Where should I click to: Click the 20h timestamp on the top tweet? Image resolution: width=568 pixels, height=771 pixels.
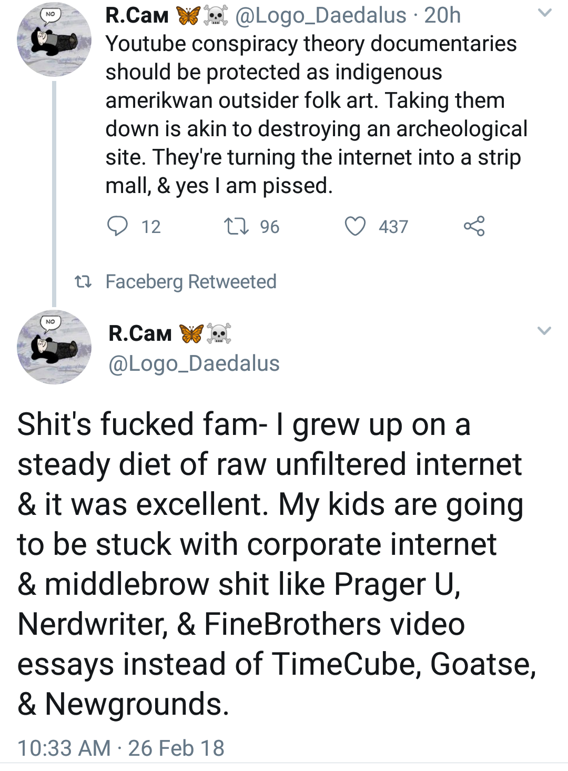point(442,16)
